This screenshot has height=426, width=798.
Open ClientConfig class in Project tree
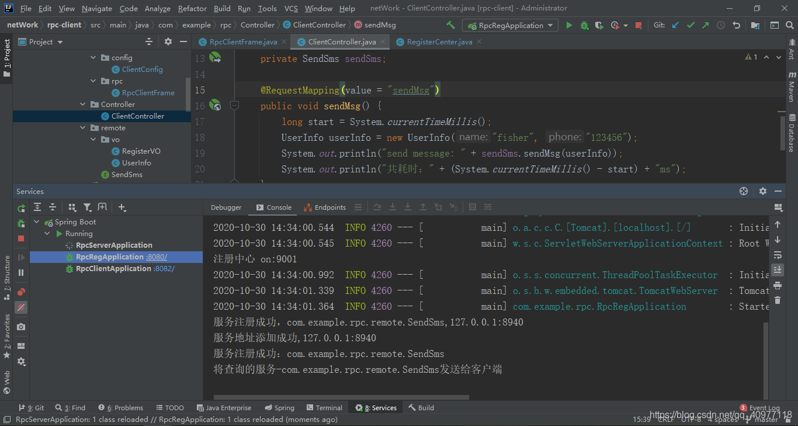click(137, 69)
